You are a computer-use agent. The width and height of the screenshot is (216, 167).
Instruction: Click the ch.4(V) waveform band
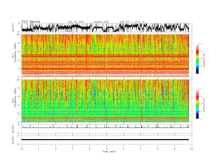105,140
